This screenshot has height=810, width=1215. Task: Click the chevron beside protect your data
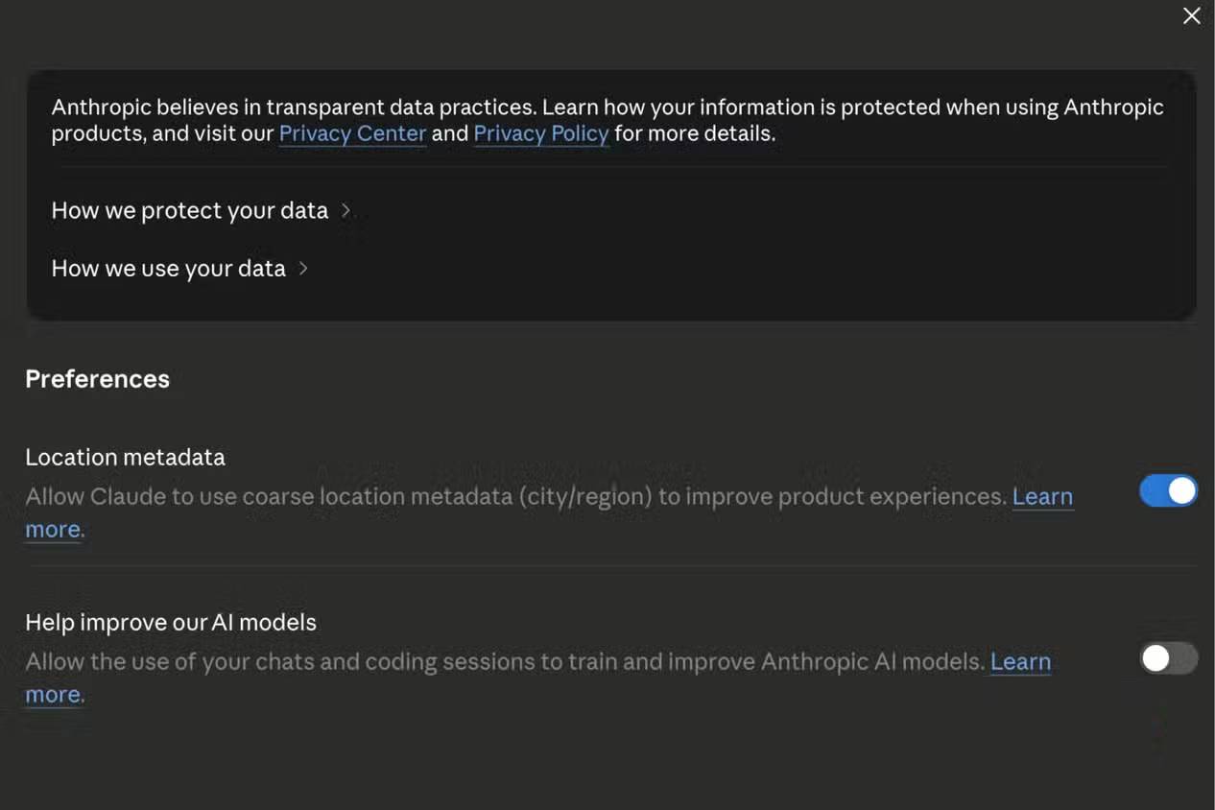(x=345, y=210)
